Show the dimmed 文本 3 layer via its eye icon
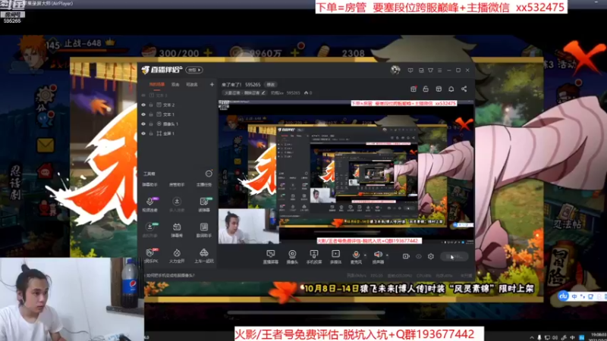607x341 pixels. [x=143, y=95]
